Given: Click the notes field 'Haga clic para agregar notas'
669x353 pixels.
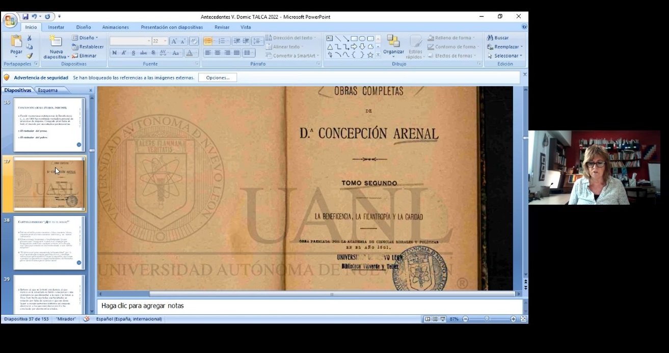Looking at the screenshot, I should click(x=310, y=306).
